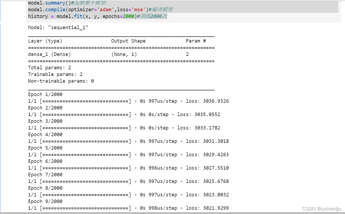The height and width of the screenshot is (214, 345).
Task: Click the 'Epoch 8/2000' line
Action: pyautogui.click(x=45, y=188)
